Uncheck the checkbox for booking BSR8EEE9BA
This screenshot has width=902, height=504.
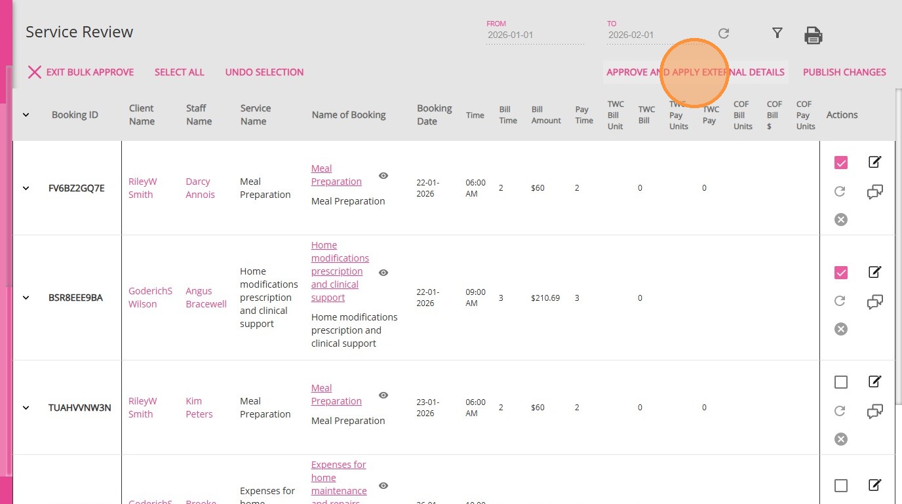click(x=841, y=273)
